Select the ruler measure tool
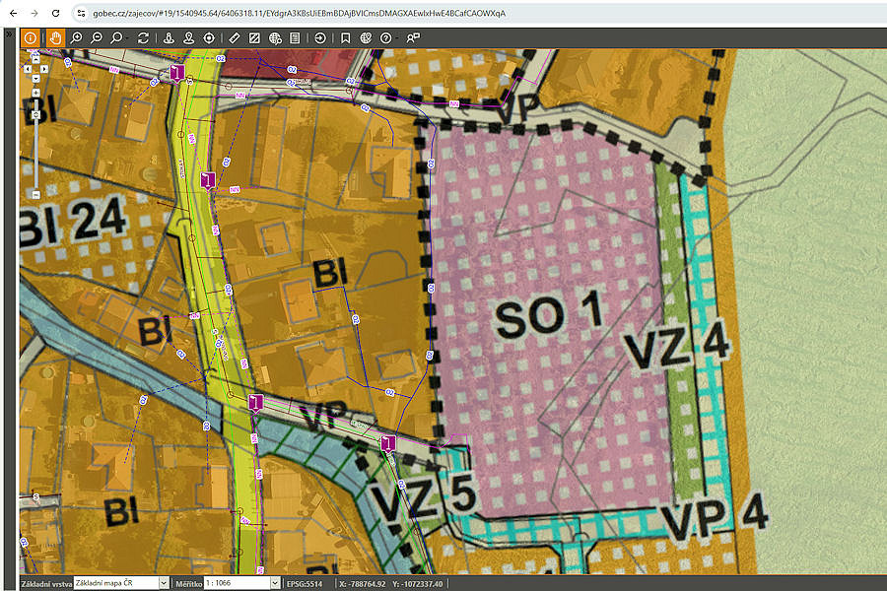Screen dimensions: 887x591 (235, 37)
